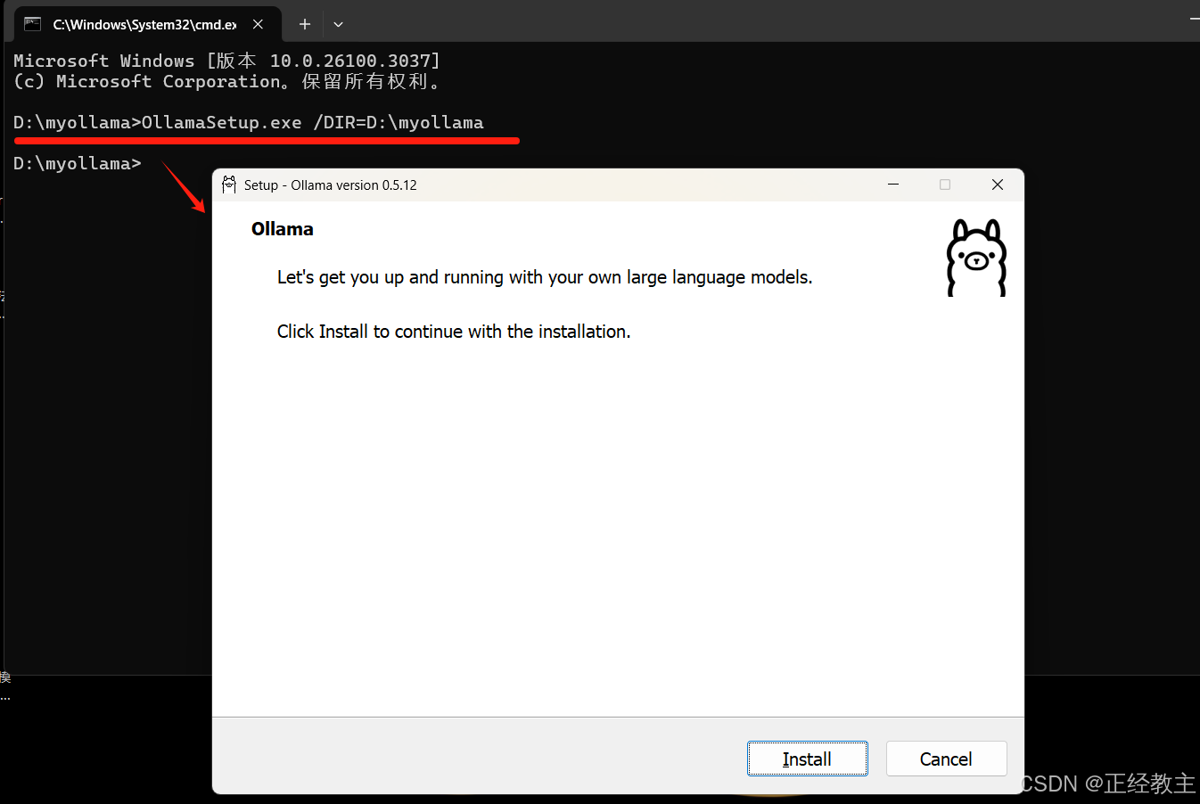
Task: Minimize the terminal window
Action: pyautogui.click(x=1194, y=18)
